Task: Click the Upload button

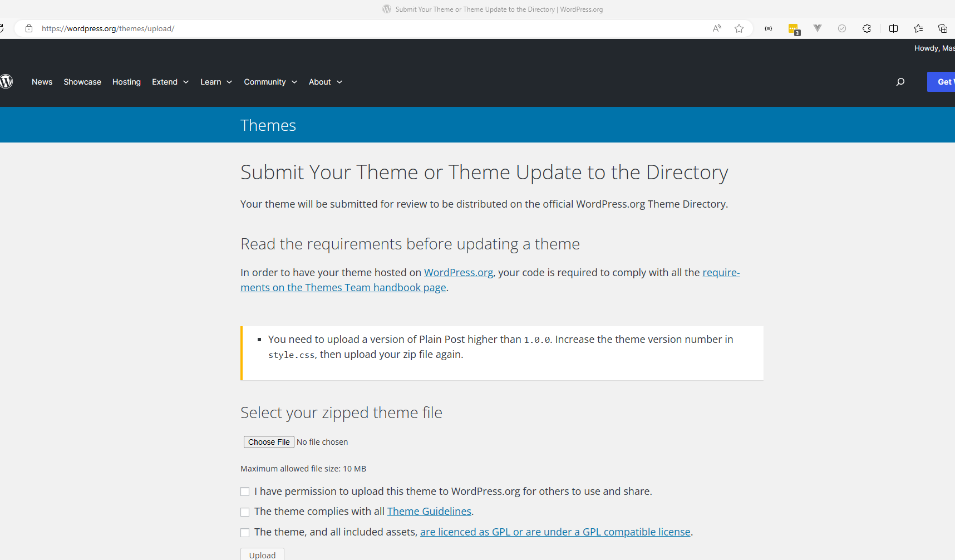Action: [x=262, y=554]
